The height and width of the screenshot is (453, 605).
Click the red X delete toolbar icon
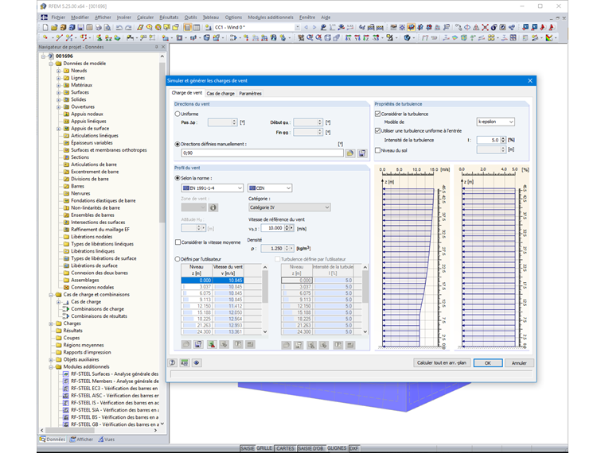click(485, 27)
